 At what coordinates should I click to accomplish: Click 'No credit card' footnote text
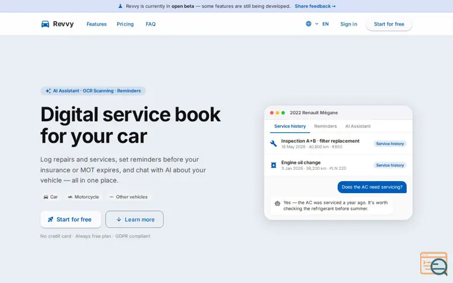click(x=55, y=236)
